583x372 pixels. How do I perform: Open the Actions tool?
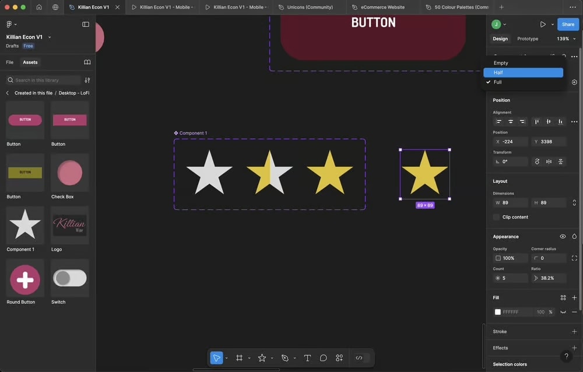[x=339, y=358]
